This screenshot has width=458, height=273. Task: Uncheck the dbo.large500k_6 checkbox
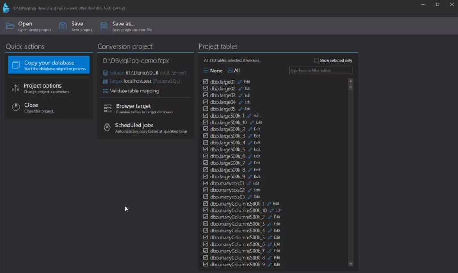(x=206, y=156)
